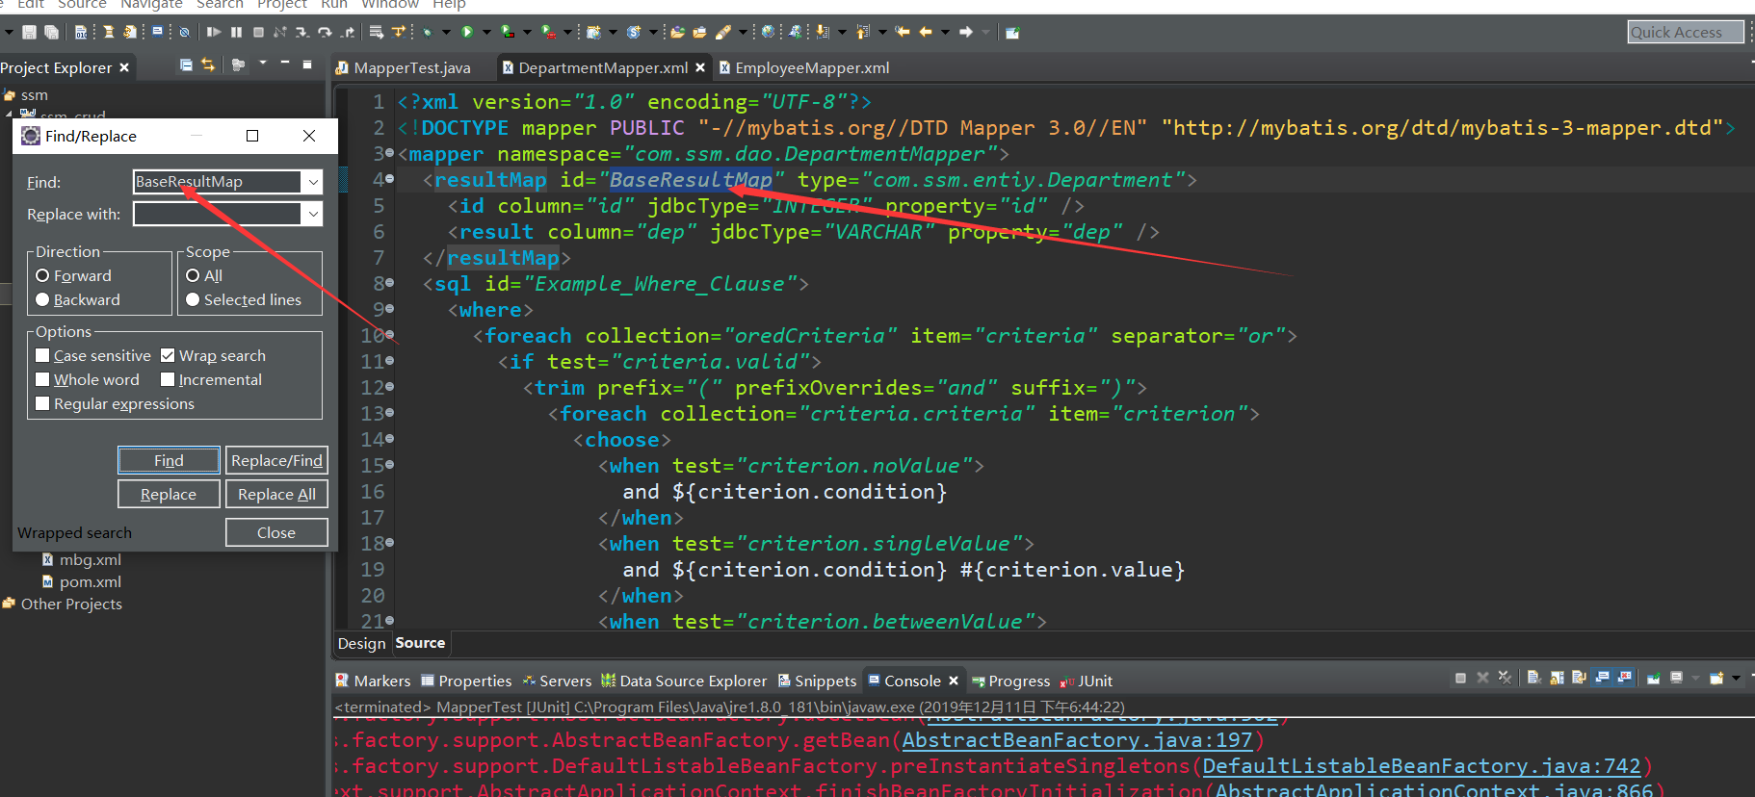
Task: Open the JUnit view tab
Action: click(x=1087, y=681)
